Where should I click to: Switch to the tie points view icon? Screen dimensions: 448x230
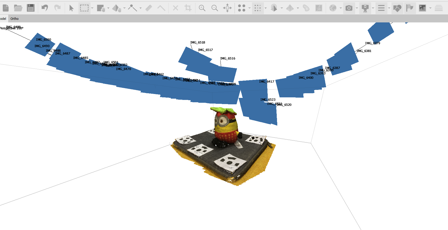tap(241, 8)
